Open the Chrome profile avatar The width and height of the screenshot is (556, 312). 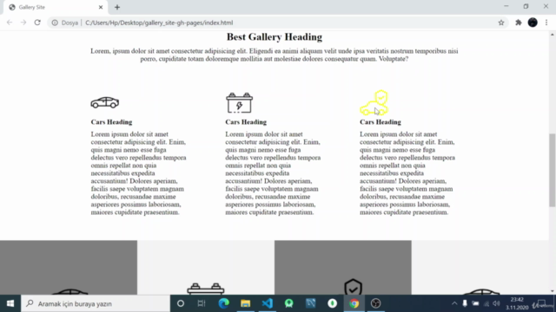point(533,23)
